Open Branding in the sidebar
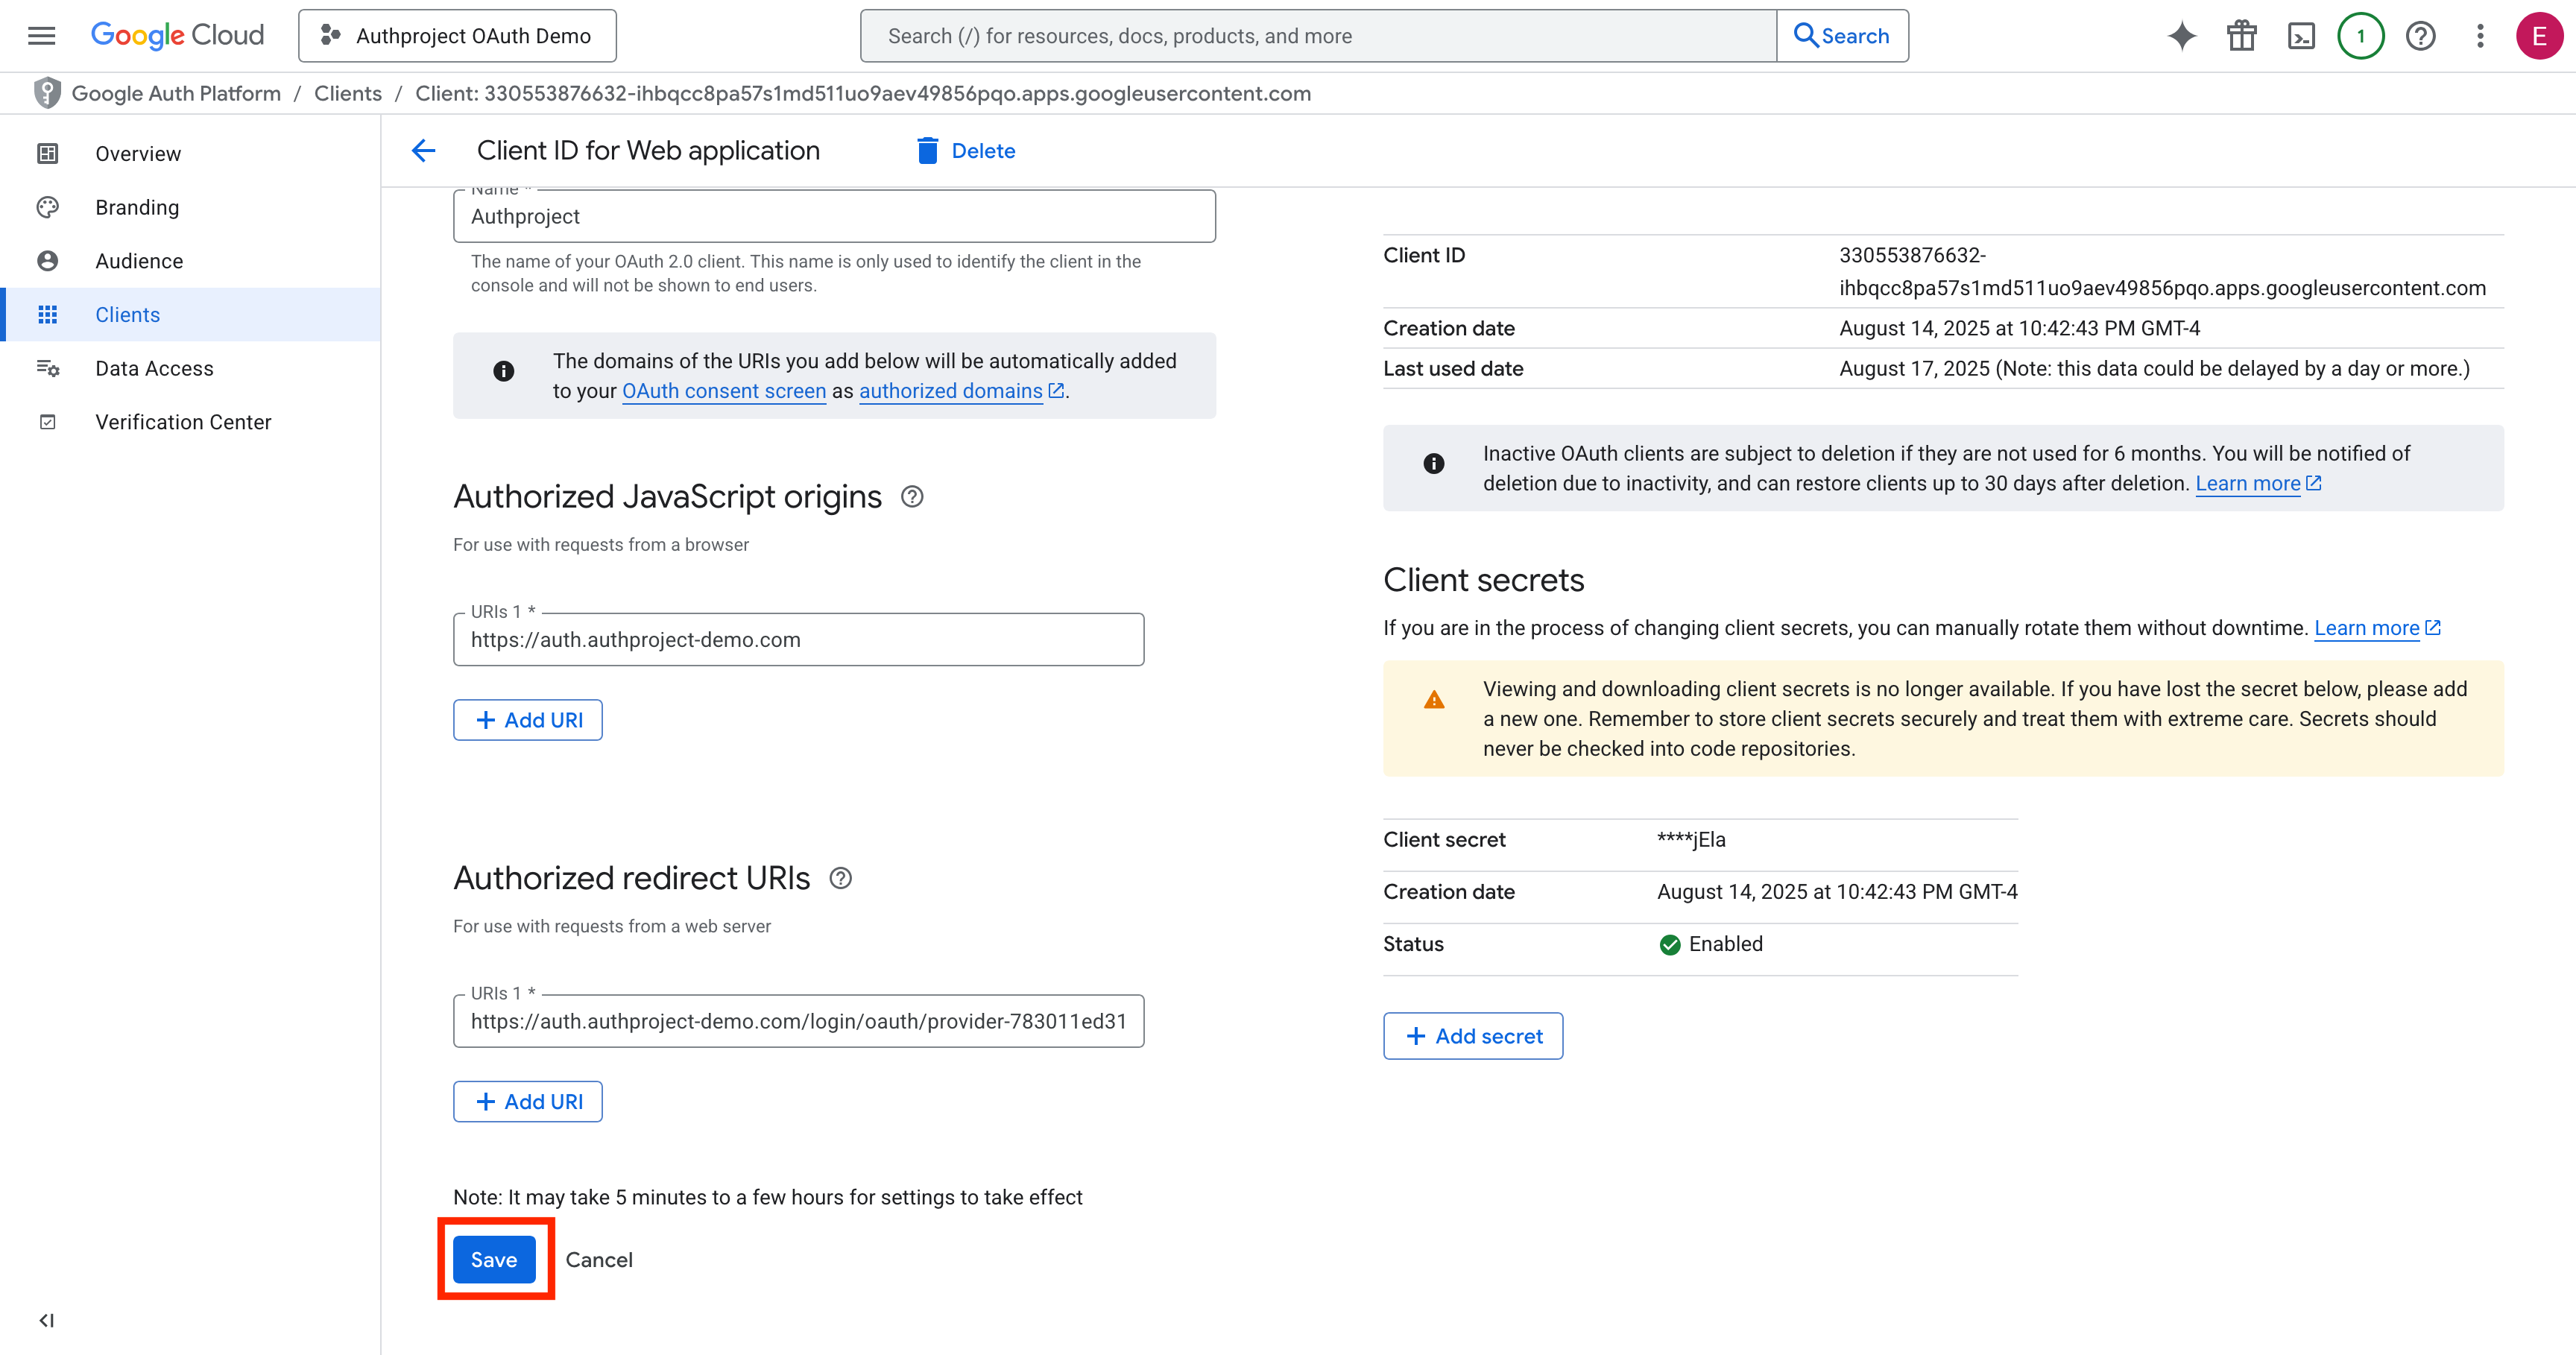The width and height of the screenshot is (2576, 1355). [190, 207]
